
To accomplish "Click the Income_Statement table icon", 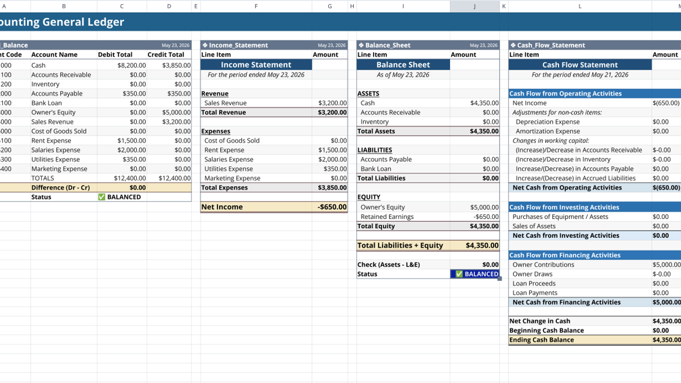I will point(205,45).
